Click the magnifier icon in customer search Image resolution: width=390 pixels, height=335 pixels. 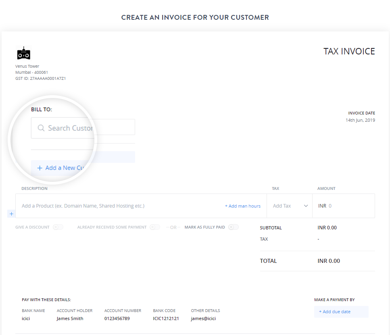point(41,128)
